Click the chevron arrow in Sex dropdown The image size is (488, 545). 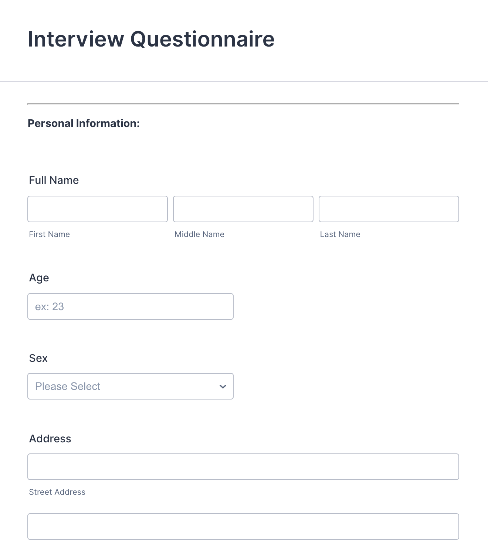click(x=223, y=386)
